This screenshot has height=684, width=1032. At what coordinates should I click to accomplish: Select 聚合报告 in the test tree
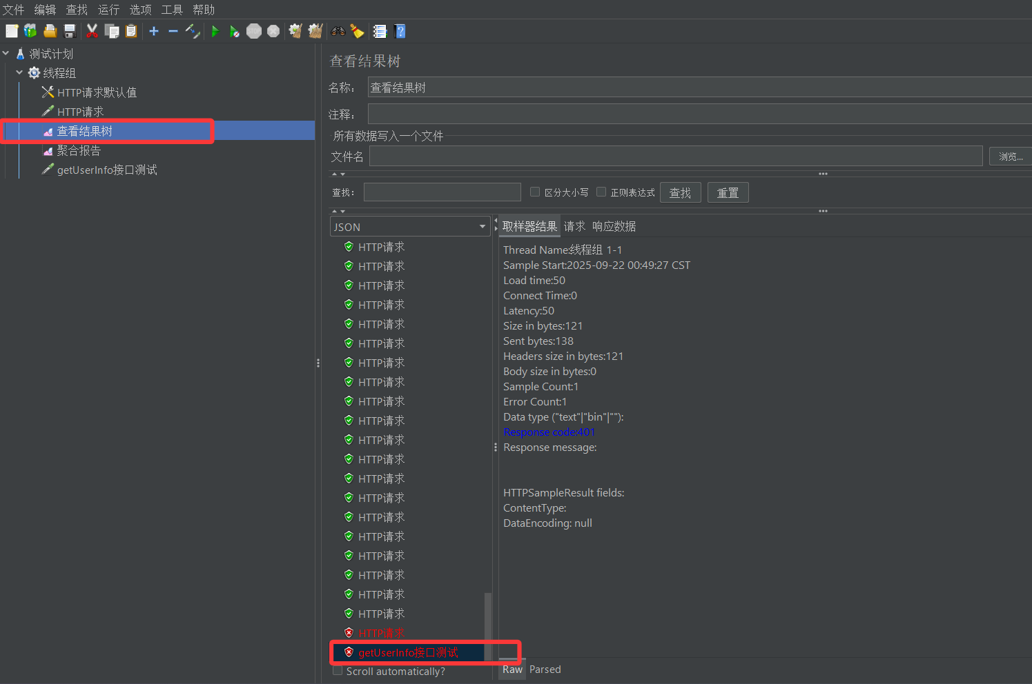pyautogui.click(x=79, y=150)
